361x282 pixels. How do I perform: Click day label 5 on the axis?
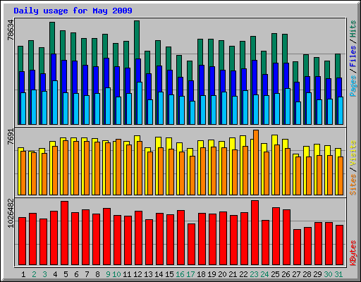66,274
